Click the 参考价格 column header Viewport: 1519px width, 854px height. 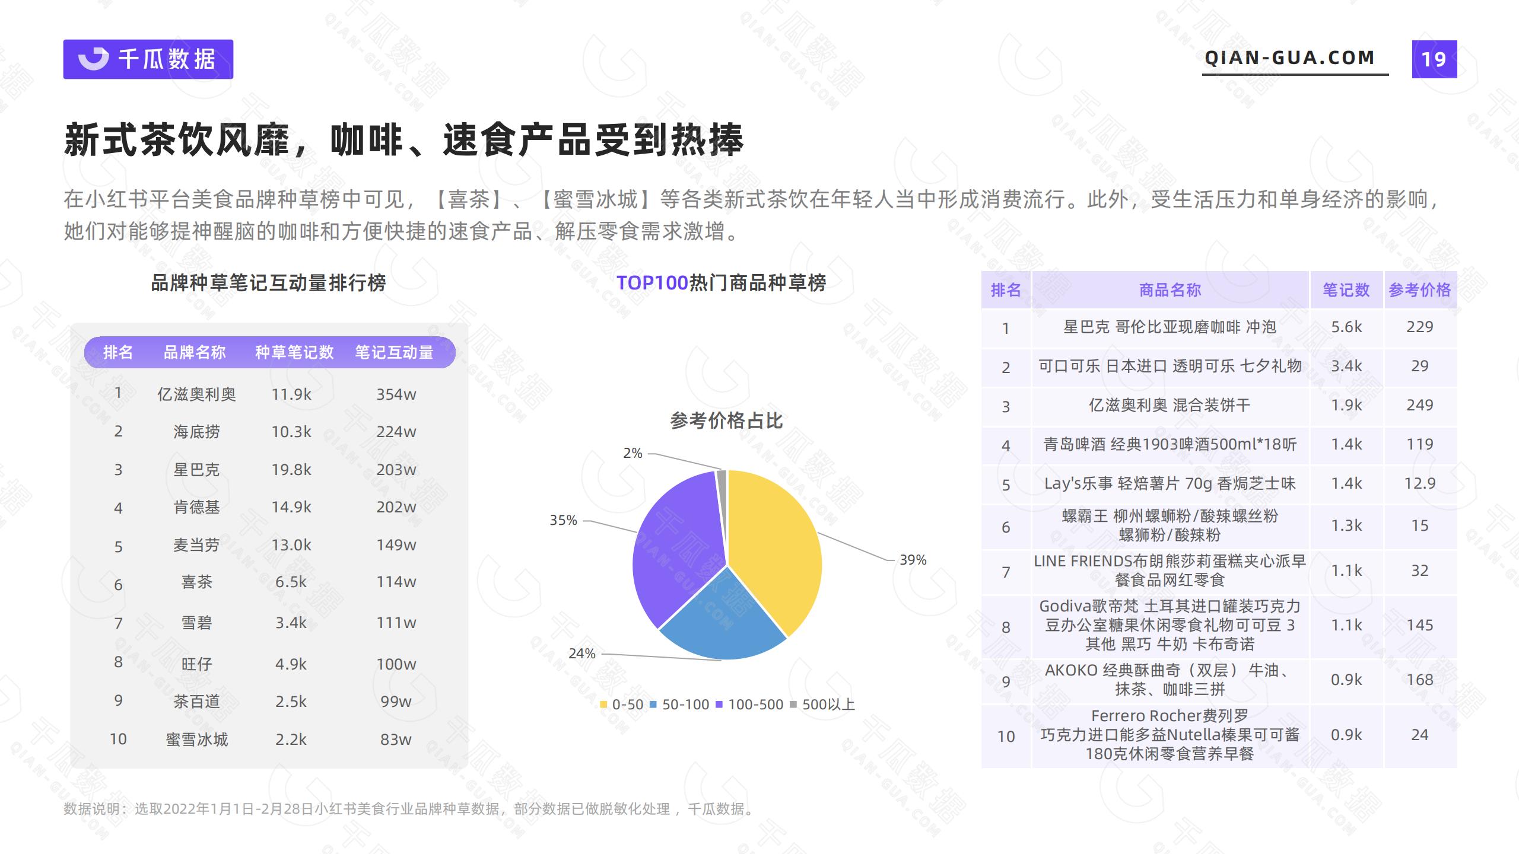1419,290
